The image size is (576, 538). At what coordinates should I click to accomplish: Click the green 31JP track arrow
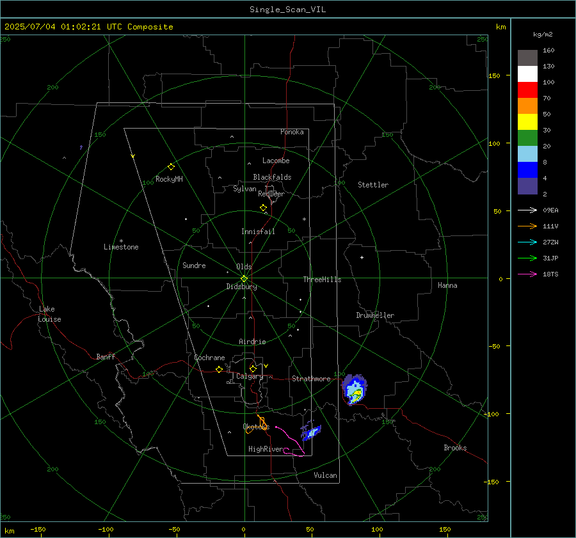(527, 258)
